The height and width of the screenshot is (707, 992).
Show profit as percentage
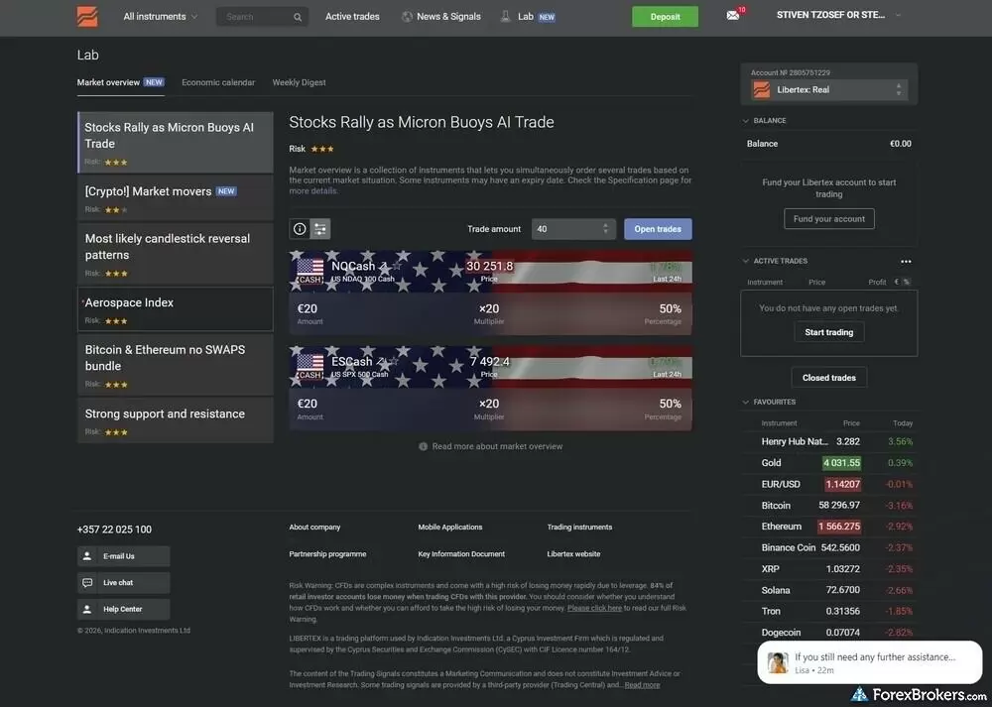point(907,282)
